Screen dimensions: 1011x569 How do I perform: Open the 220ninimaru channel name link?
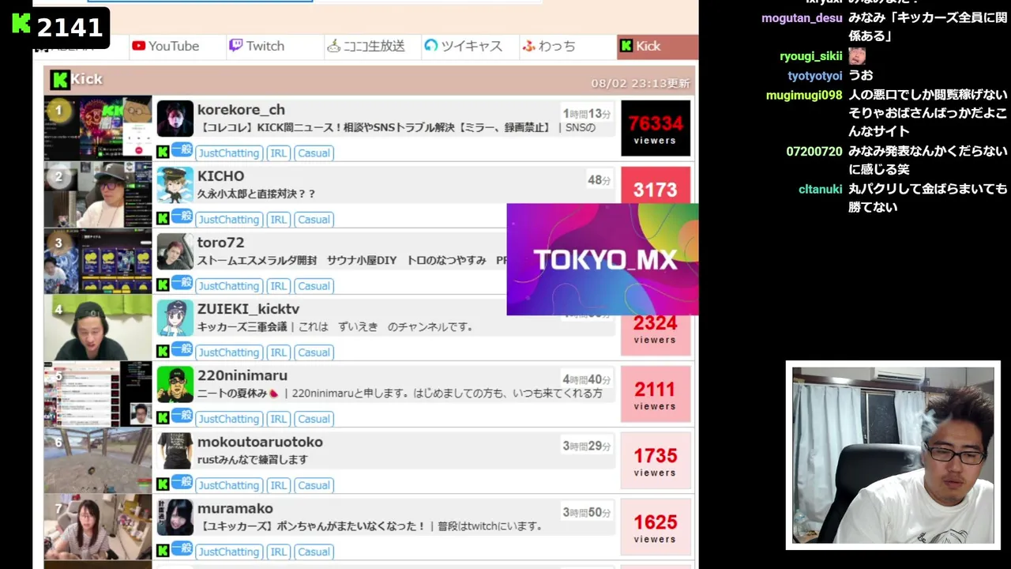point(242,375)
